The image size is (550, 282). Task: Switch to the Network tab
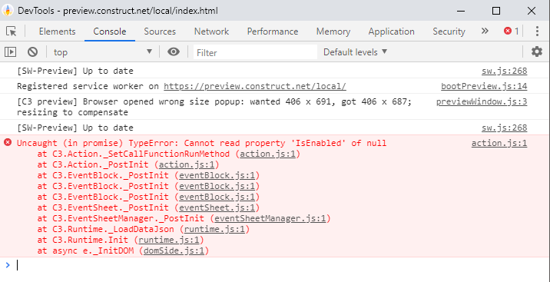pos(211,32)
